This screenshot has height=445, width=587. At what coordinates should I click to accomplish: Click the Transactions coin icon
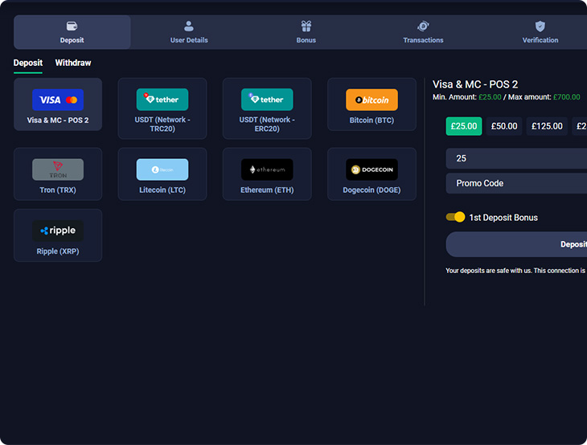point(423,27)
